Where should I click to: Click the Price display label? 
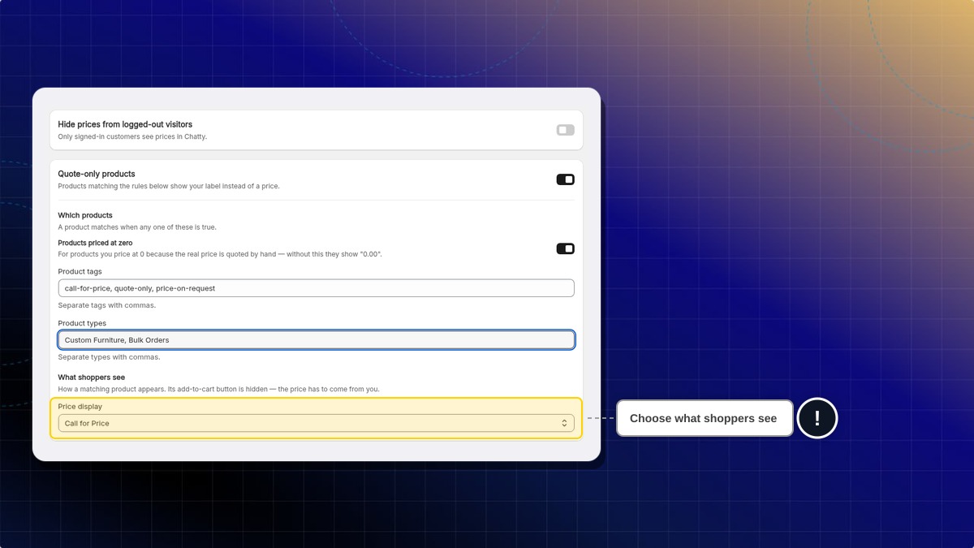point(80,406)
